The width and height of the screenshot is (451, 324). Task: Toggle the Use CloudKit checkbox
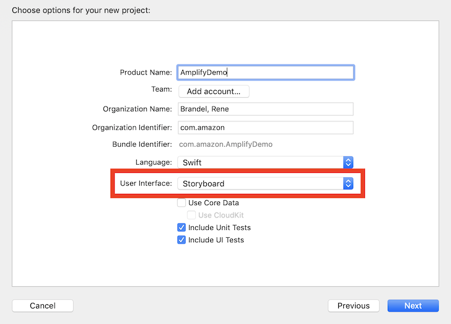pyautogui.click(x=191, y=215)
